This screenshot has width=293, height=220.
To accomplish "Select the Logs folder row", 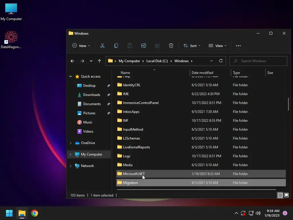I will point(201,156).
